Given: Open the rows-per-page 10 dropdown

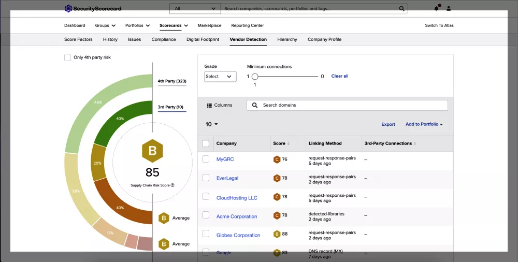Looking at the screenshot, I should click(211, 124).
